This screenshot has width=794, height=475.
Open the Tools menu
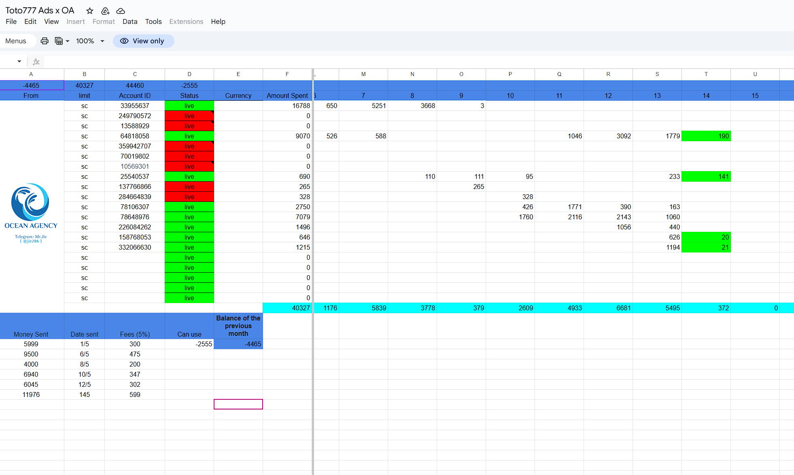point(153,21)
